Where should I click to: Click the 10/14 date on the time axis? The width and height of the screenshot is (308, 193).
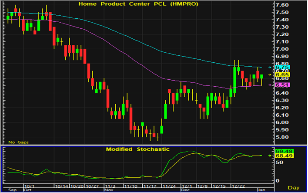[61, 186]
